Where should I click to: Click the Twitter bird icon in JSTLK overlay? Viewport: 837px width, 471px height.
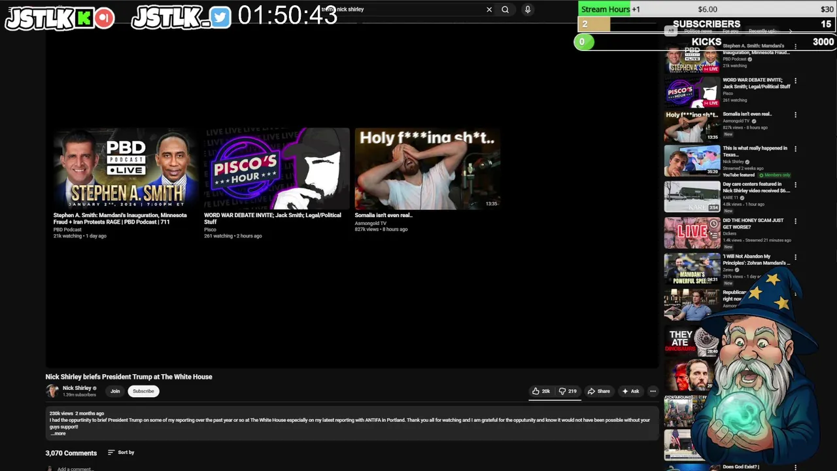tap(220, 18)
